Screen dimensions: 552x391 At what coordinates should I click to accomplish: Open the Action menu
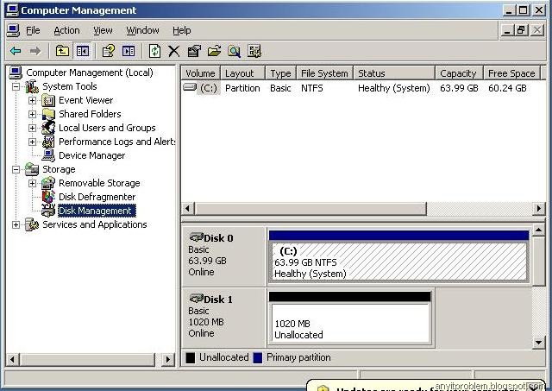(x=66, y=31)
